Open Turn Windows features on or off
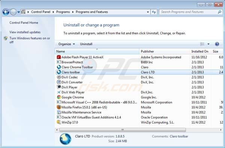This screenshot has height=148, width=225. point(30,40)
